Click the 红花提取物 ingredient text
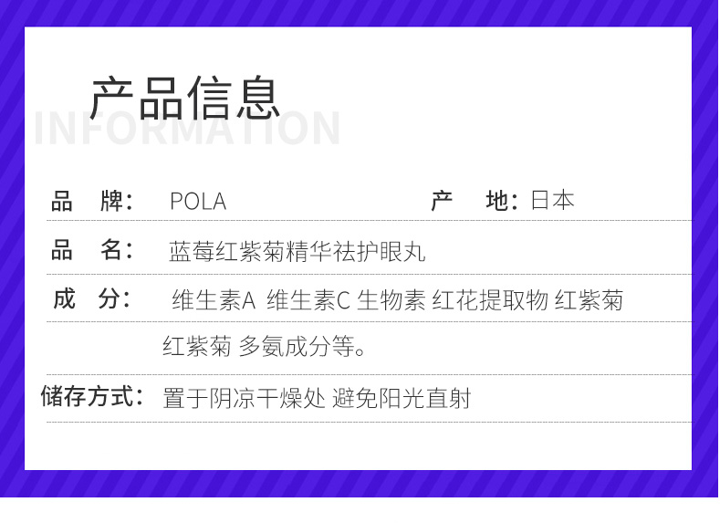 pos(490,300)
